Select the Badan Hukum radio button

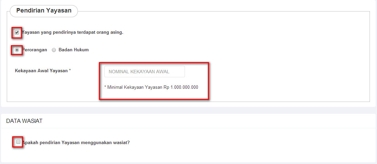[54, 50]
